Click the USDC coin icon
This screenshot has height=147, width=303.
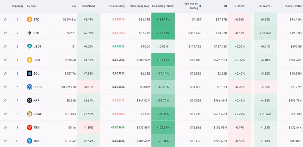click(x=30, y=87)
